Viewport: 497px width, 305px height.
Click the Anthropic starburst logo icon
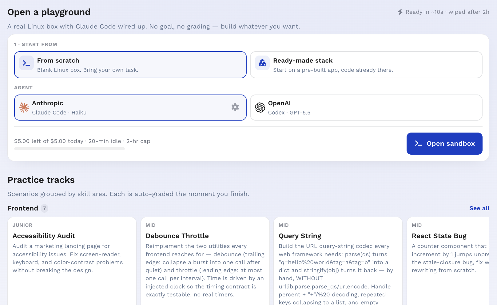tap(24, 107)
